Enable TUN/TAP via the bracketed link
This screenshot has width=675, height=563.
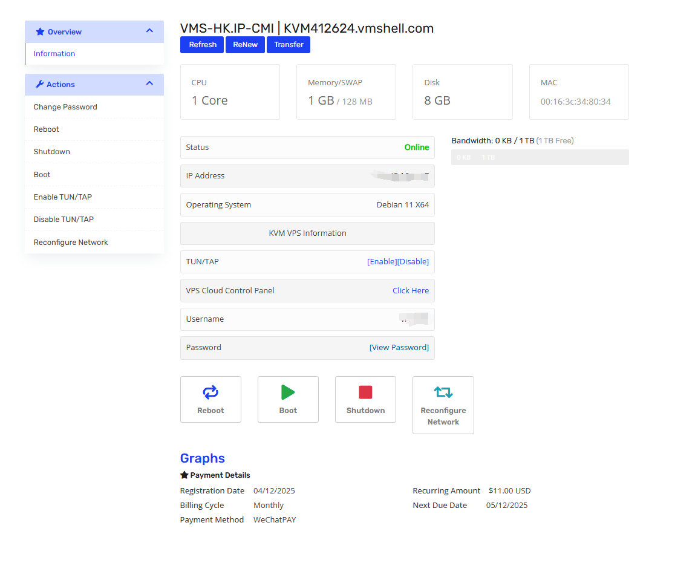point(382,262)
